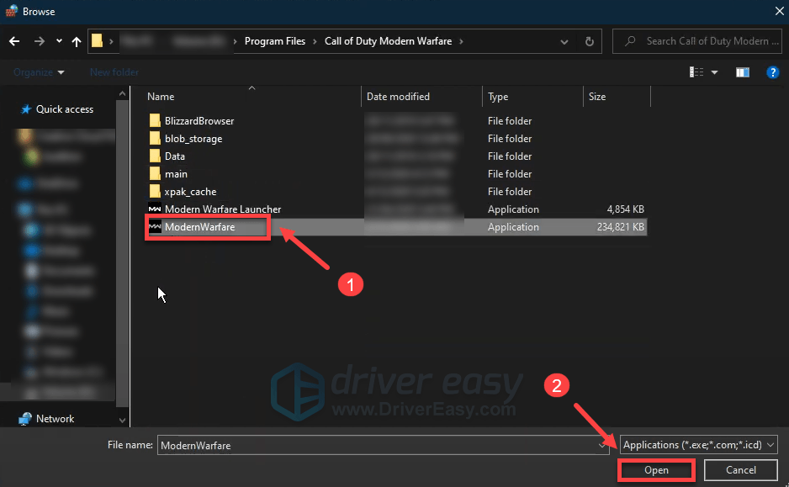The image size is (789, 487).
Task: Expand the address bar history dropdown
Action: [564, 40]
